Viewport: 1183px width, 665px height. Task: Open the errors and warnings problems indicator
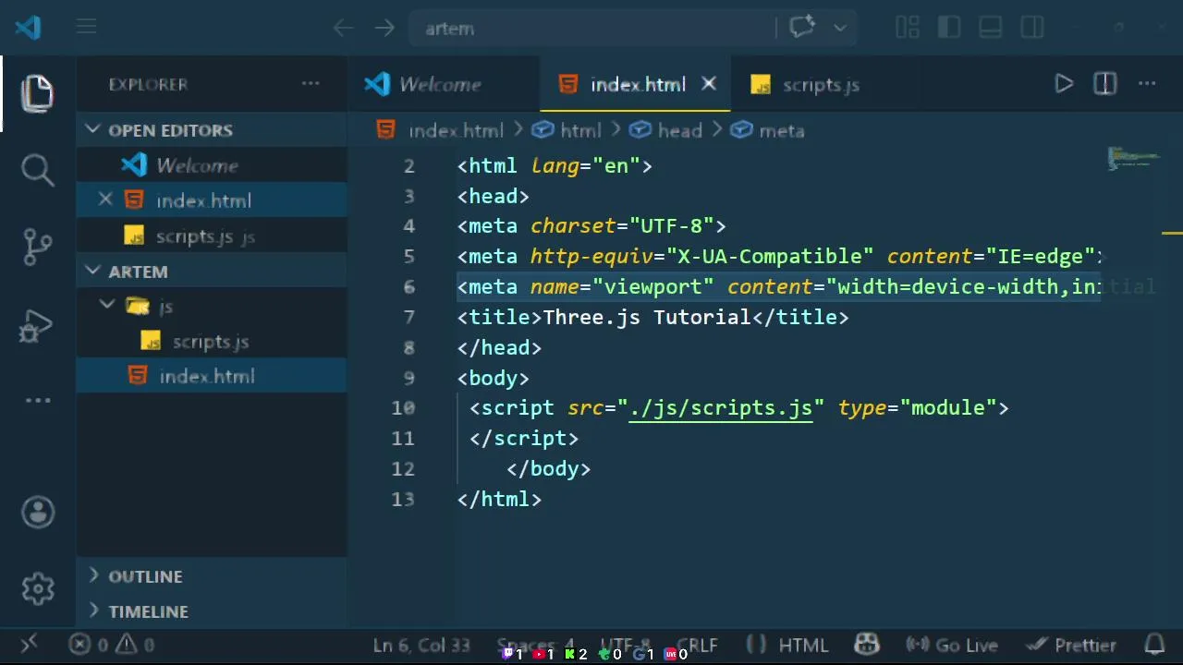[x=112, y=645]
